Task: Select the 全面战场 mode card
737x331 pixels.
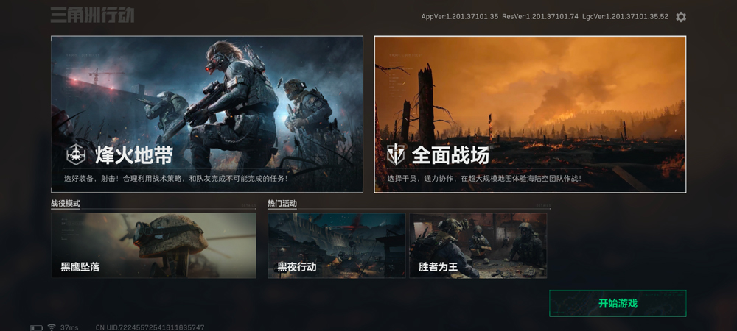Action: [530, 96]
